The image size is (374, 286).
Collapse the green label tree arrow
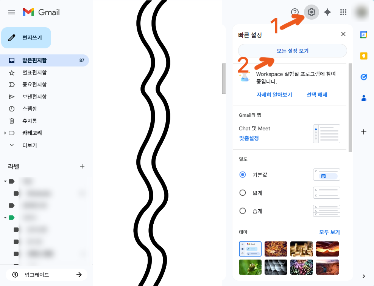pos(5,217)
